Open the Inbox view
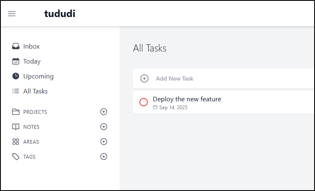The image size is (315, 191). pyautogui.click(x=32, y=46)
